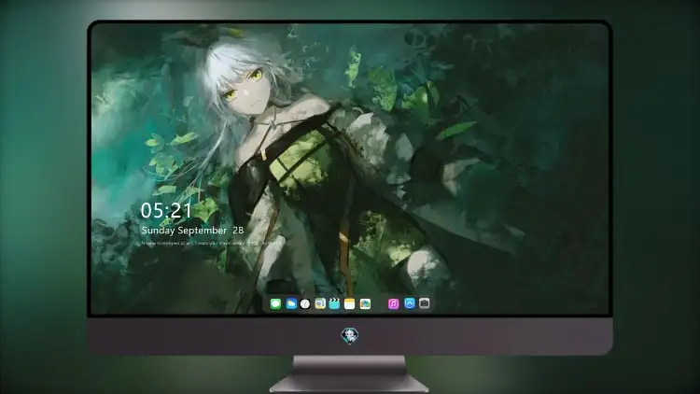Open the Camera app in the dock
This screenshot has width=700, height=394.
click(424, 303)
